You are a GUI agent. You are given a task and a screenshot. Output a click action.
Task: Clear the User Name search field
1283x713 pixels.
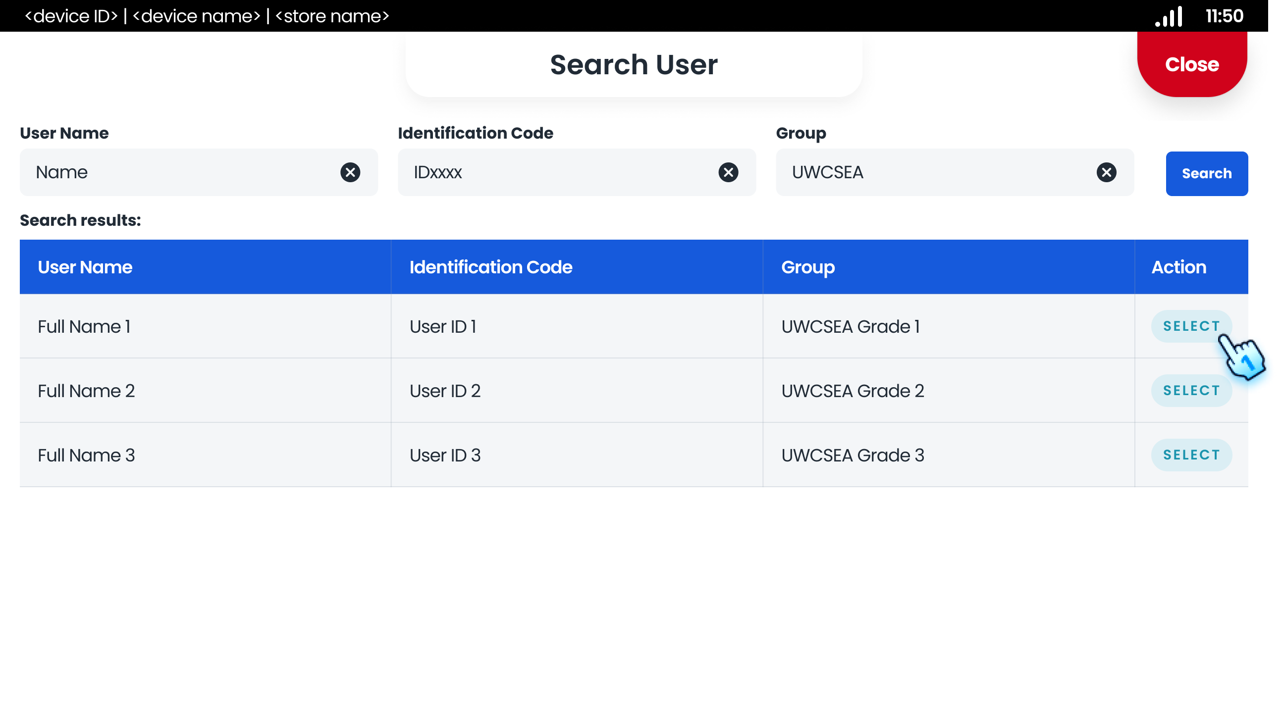click(x=351, y=172)
